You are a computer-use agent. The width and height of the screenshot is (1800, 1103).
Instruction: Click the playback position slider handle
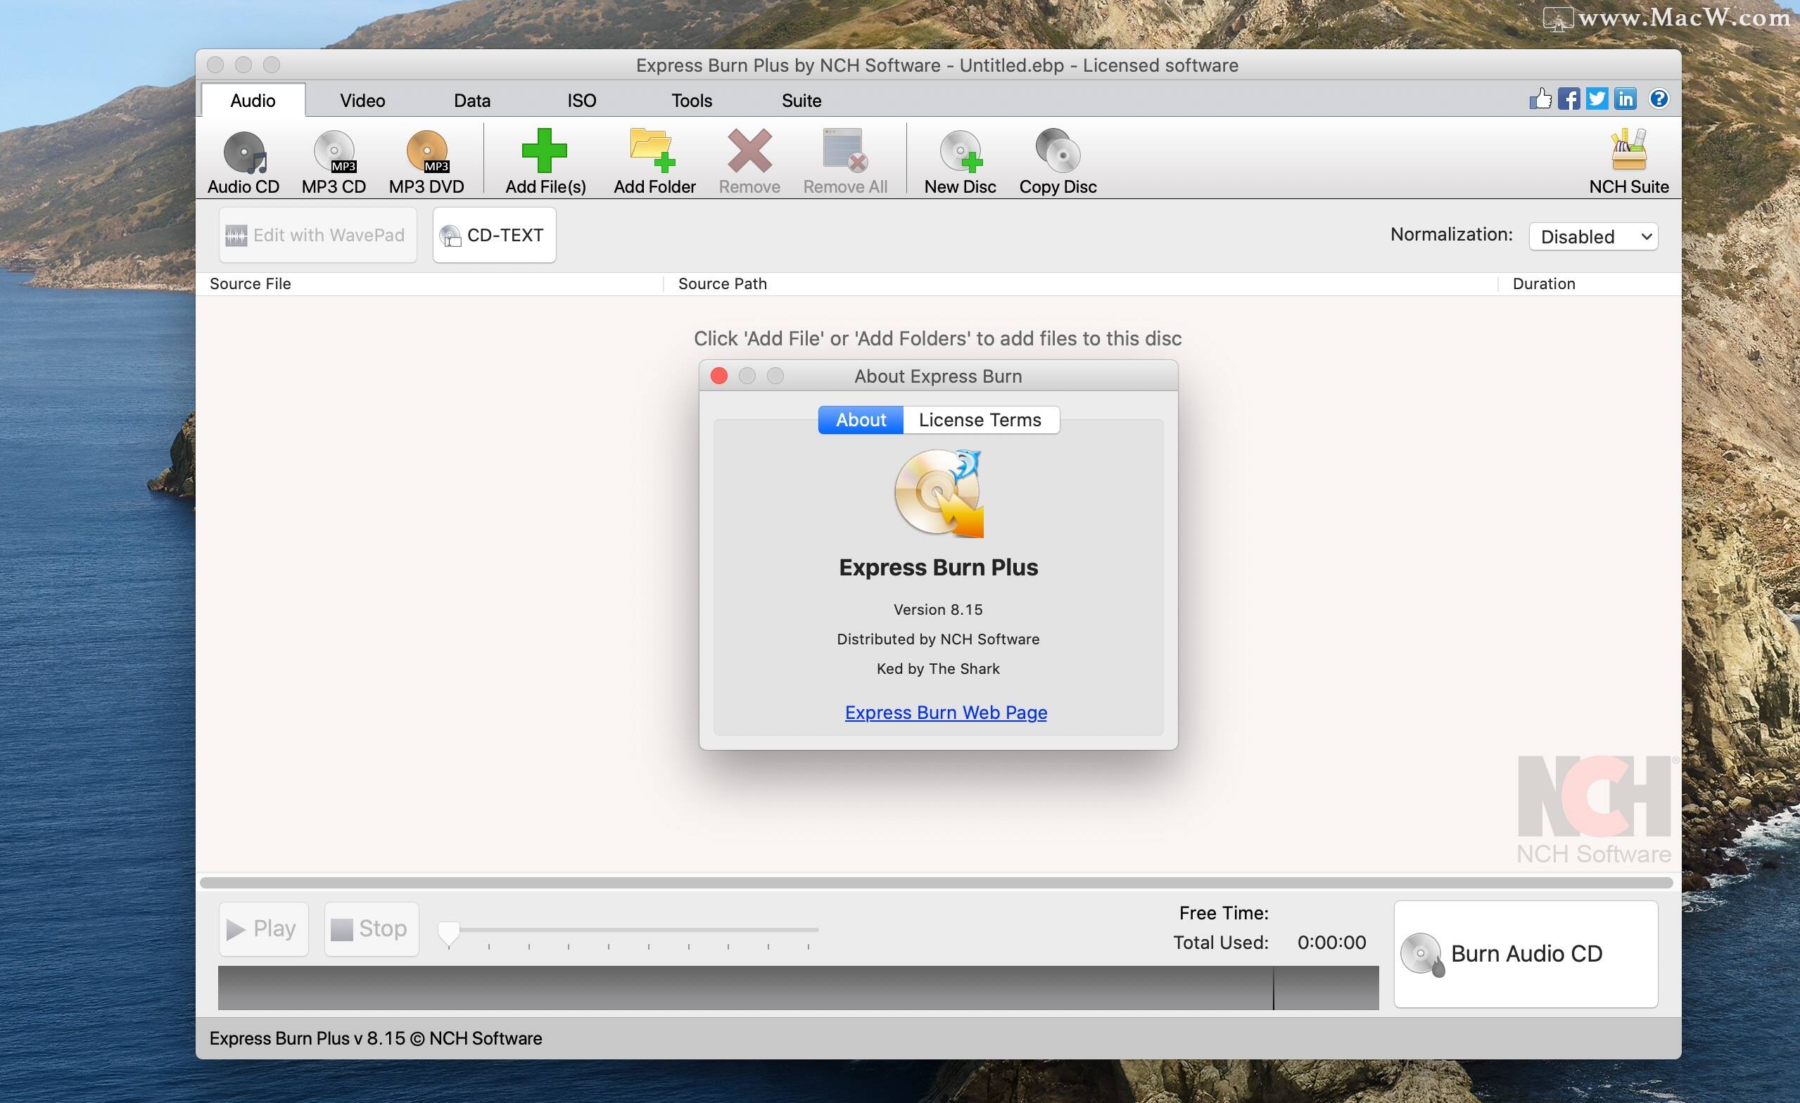pos(448,933)
